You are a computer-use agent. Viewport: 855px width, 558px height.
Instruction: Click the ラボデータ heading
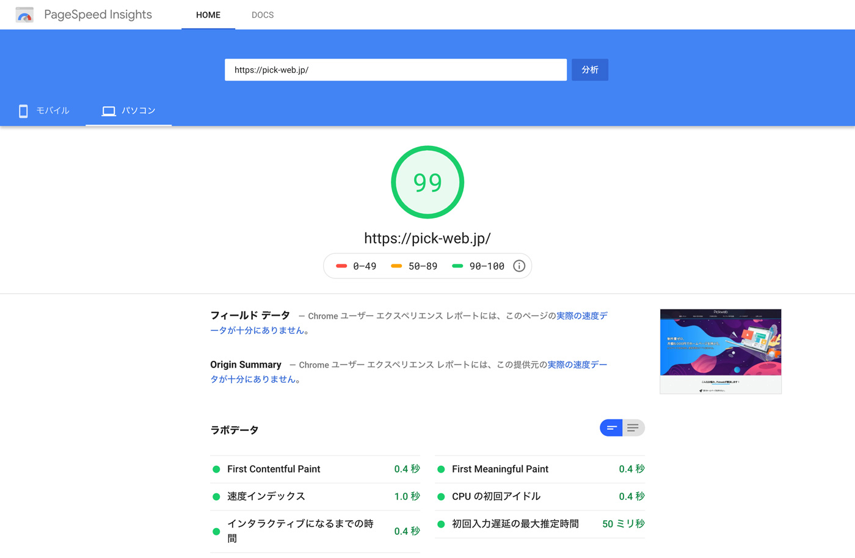coord(235,430)
